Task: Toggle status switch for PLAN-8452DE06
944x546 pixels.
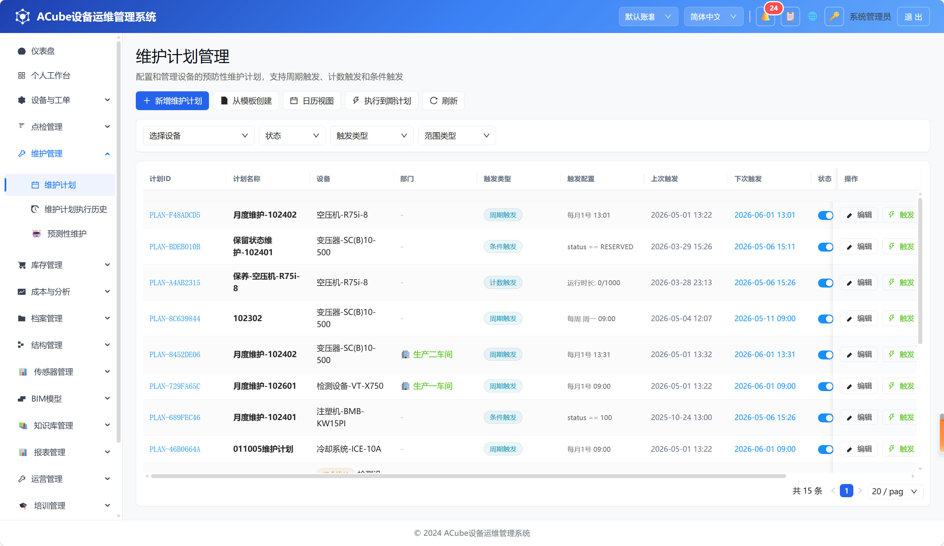Action: click(825, 354)
